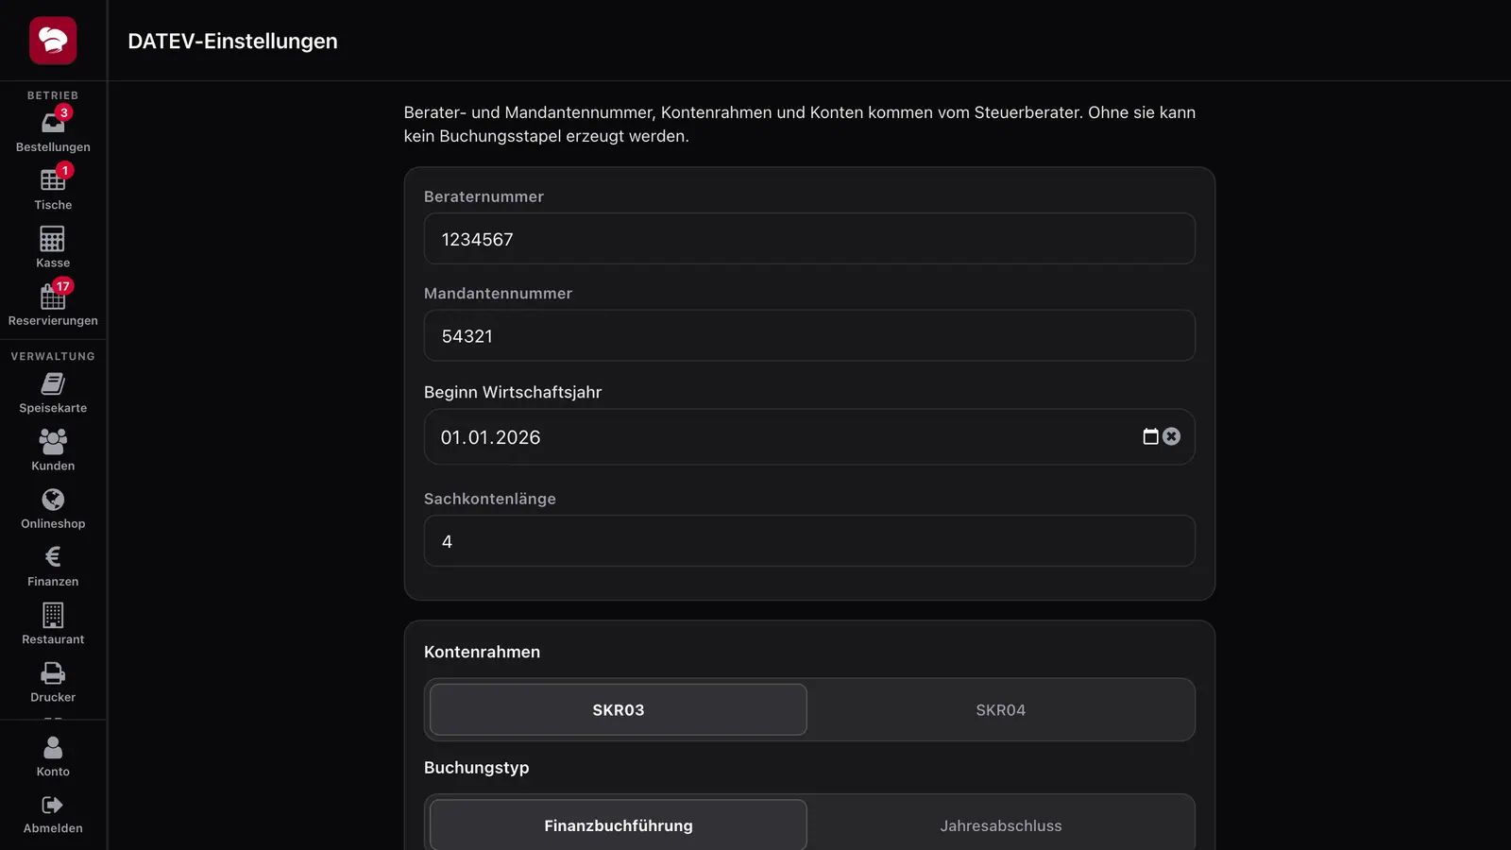The image size is (1511, 850).
Task: Click the Konto label in sidebar
Action: coord(53,772)
